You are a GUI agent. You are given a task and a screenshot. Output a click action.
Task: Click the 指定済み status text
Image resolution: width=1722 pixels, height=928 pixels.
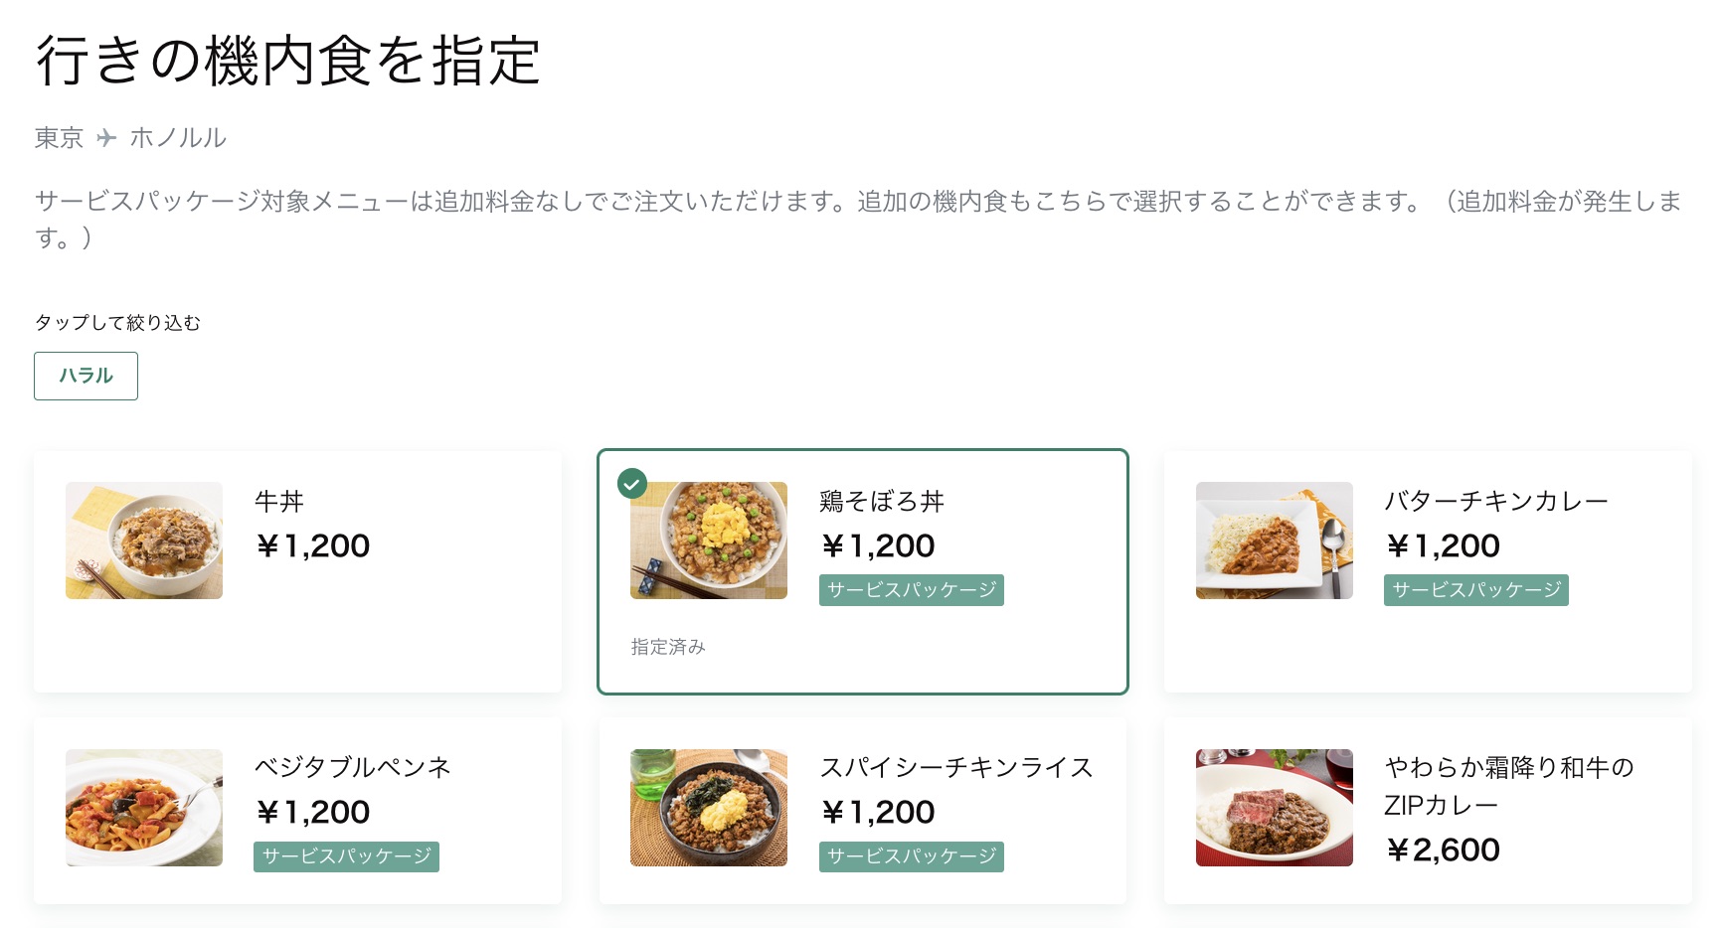point(668,646)
